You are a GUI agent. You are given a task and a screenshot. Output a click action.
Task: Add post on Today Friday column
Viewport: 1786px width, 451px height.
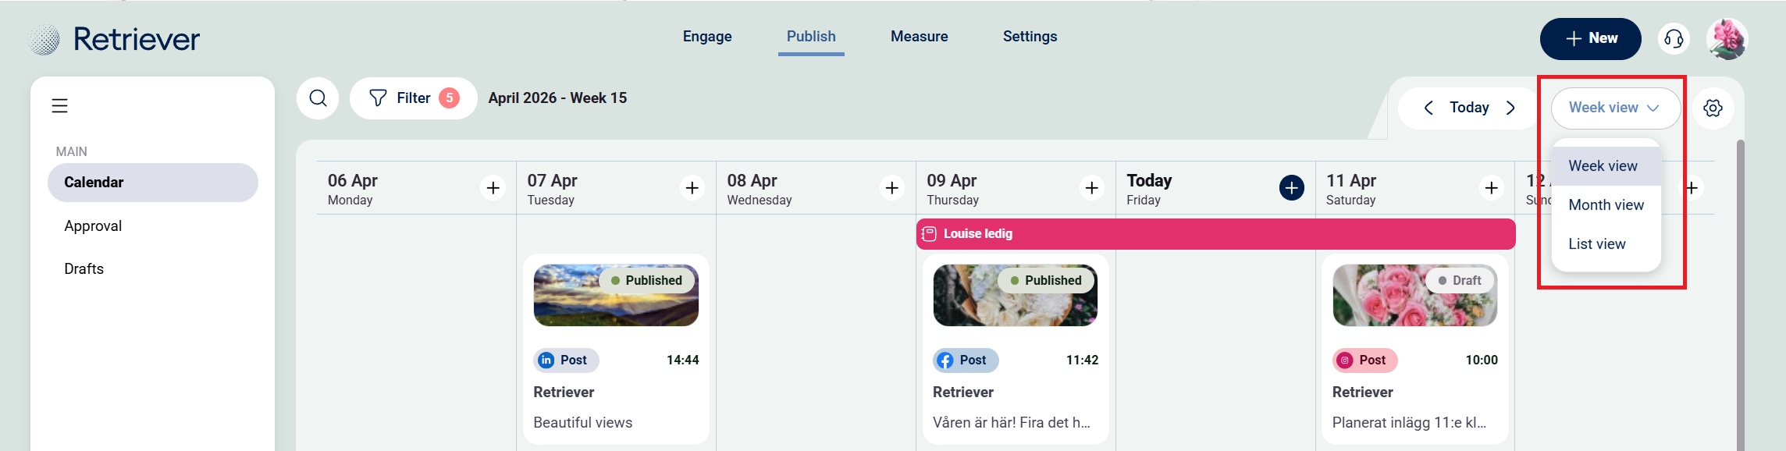1291,188
